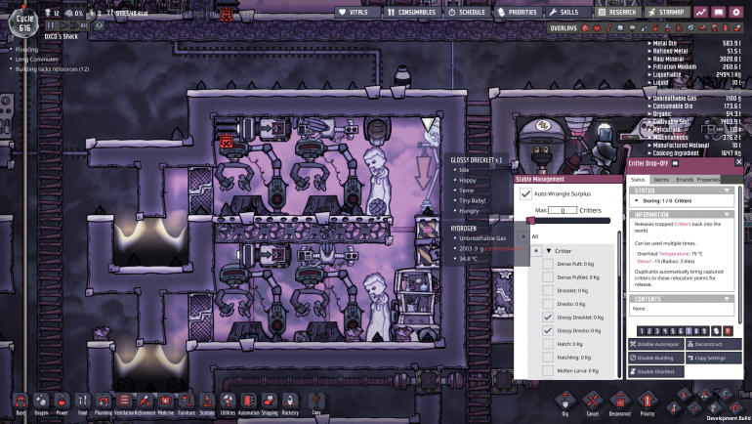Open the Skills menu
Screen dimensions: 752x424
(568, 12)
